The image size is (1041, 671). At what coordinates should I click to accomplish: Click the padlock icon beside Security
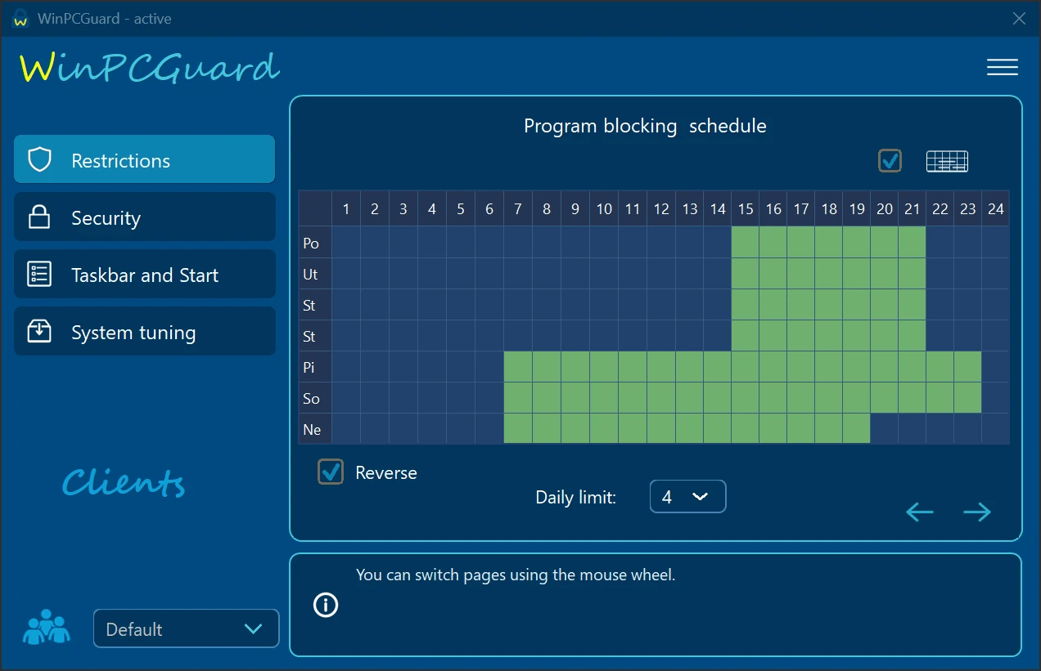(39, 217)
